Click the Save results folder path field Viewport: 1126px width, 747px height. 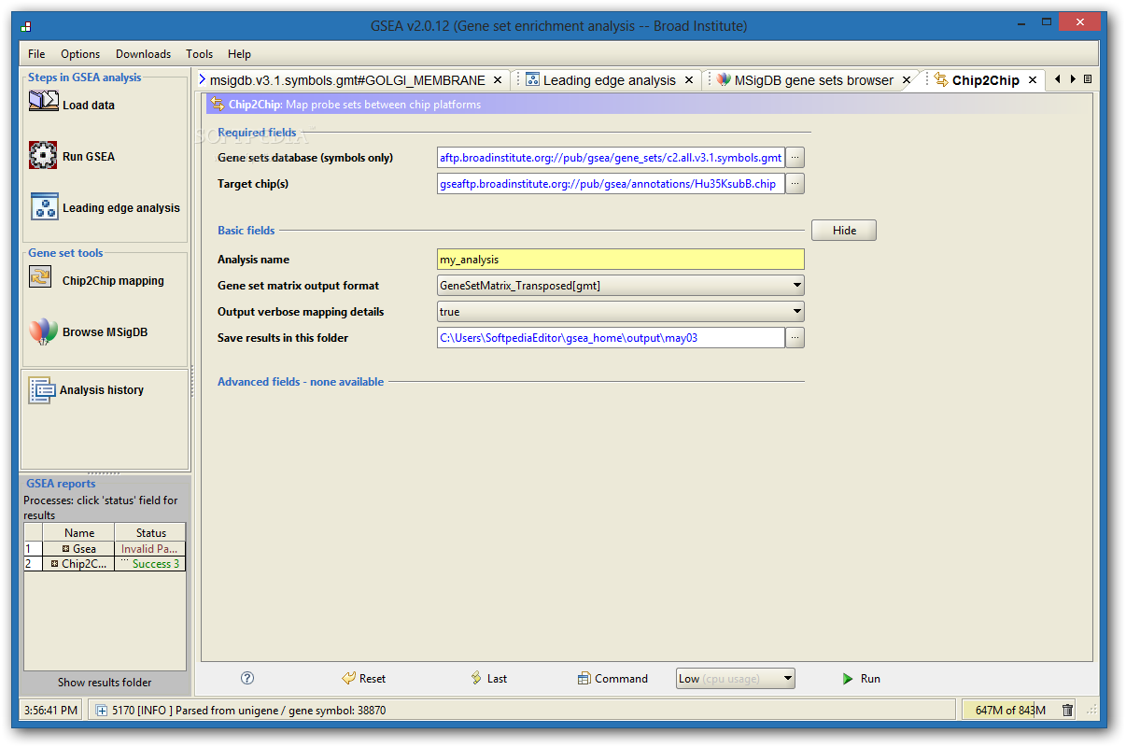coord(611,338)
